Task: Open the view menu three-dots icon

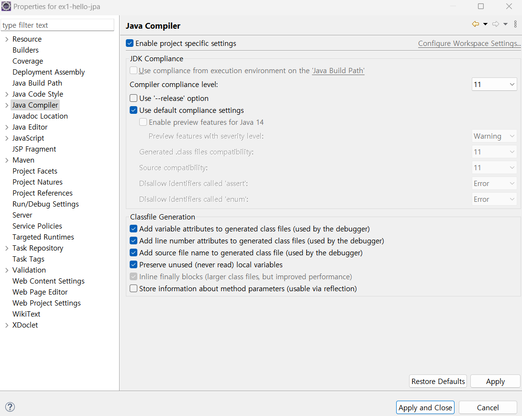Action: (515, 24)
